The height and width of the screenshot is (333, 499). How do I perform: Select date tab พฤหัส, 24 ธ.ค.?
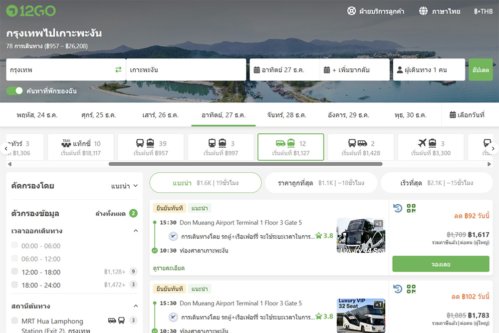pyautogui.click(x=37, y=115)
